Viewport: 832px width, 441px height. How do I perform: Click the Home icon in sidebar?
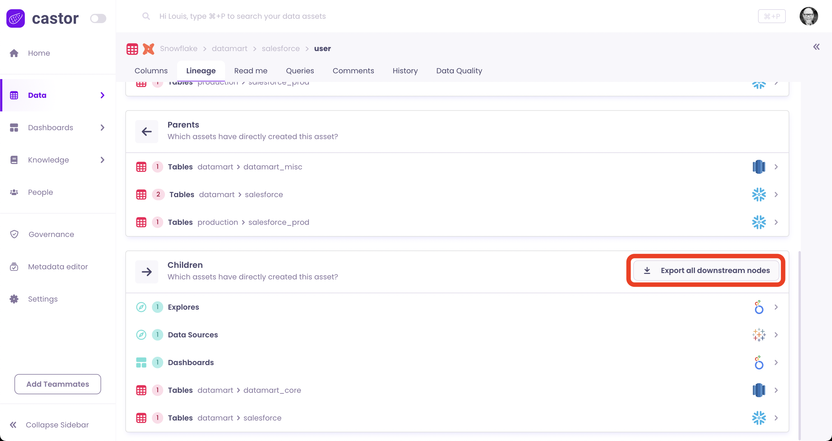point(14,53)
